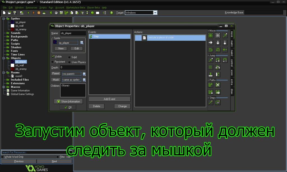Screen dimensions: 287x172
Task: Toggle the Whole Word Only checkbox
Action: click(x=2, y=157)
